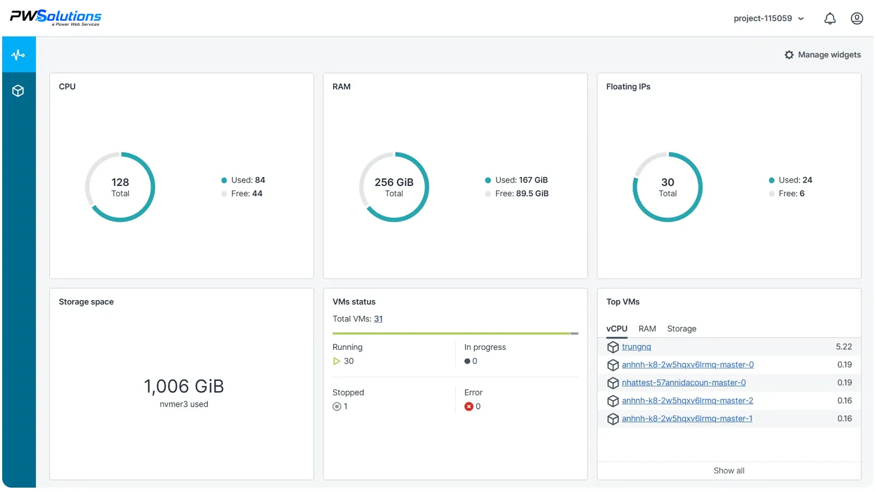875x492 pixels.
Task: Click the Manage widgets gear icon
Action: point(789,55)
